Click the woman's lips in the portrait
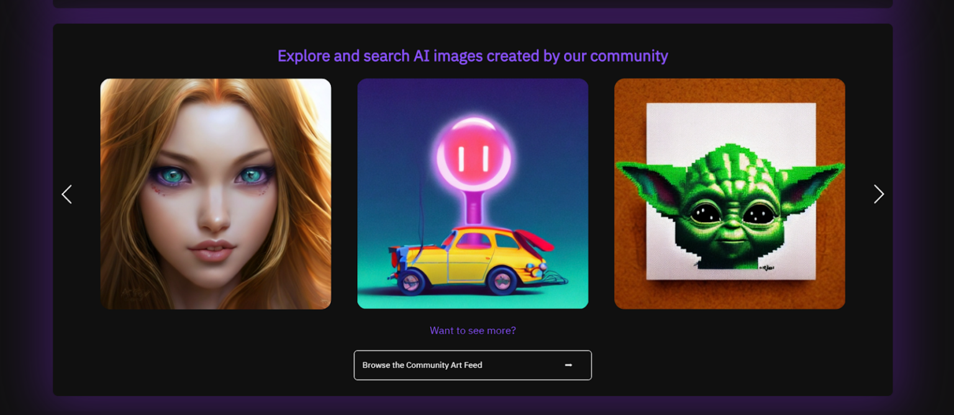The image size is (954, 415). tap(212, 251)
